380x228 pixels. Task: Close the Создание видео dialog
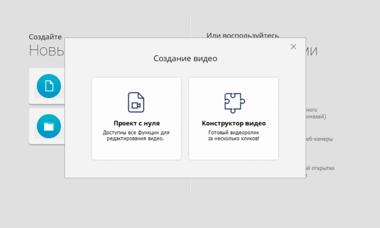[x=293, y=47]
